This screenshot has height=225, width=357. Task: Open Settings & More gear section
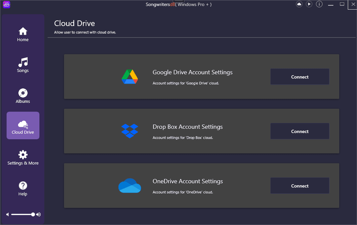23,158
